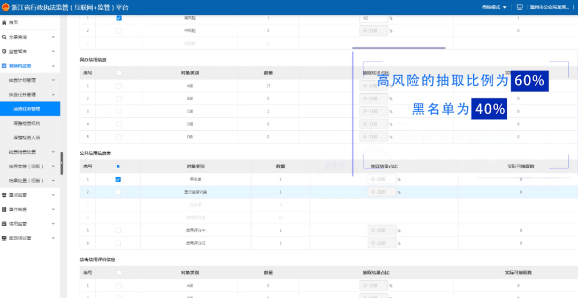578x298 pixels.
Task: Click the 双随机监管 sidebar icon
Action: point(4,66)
